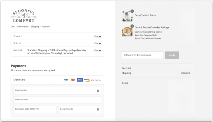Screen dimensions: 213x122
Task: Click the Cozy Comfort Socks product name
Action: (145, 15)
